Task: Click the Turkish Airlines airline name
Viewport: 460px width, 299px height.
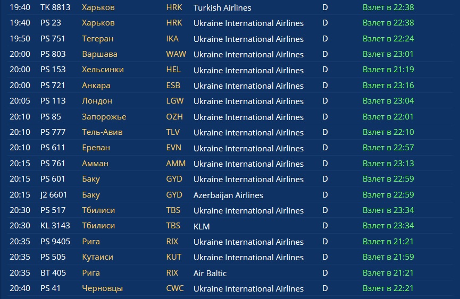Action: coord(222,7)
